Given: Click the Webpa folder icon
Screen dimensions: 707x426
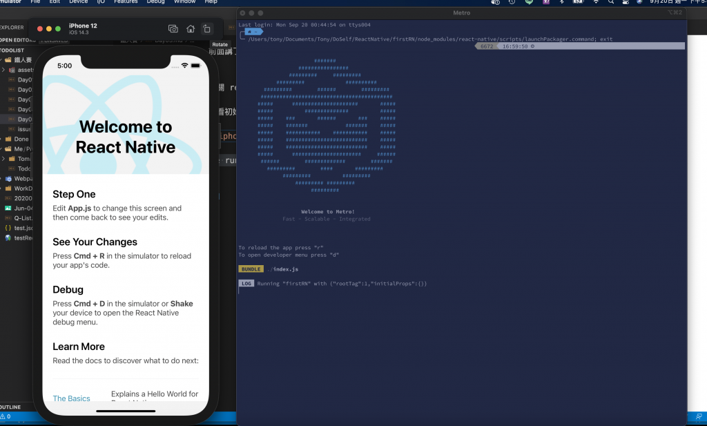Looking at the screenshot, I should [x=8, y=179].
